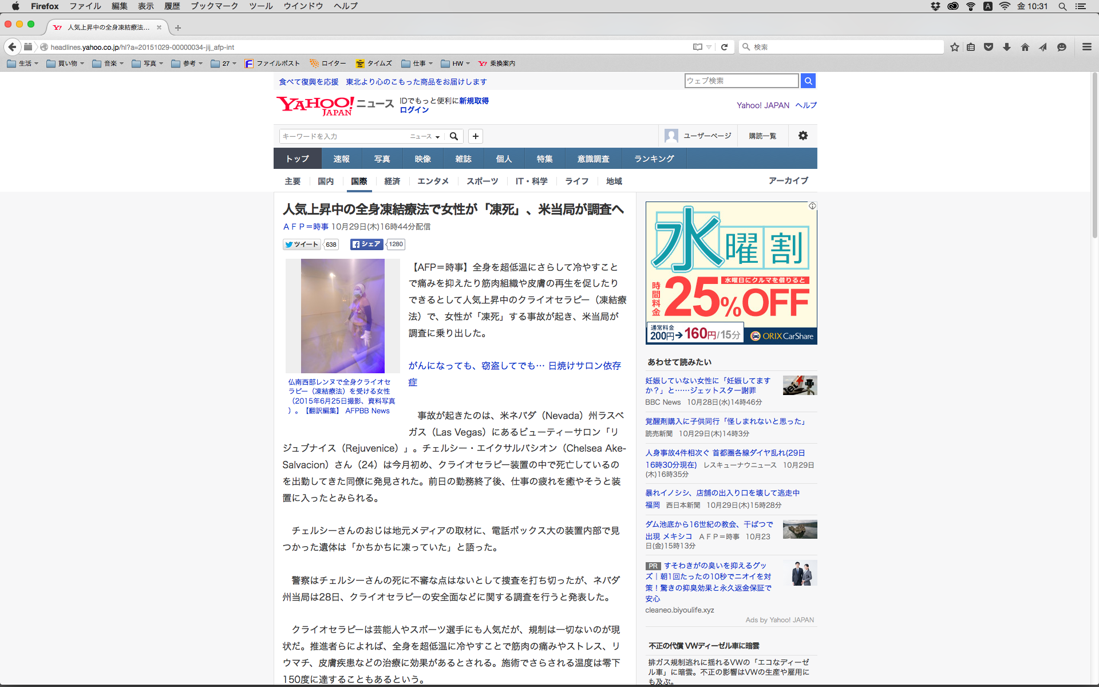Open the Firefox hamburger menu
This screenshot has width=1099, height=687.
(1086, 47)
